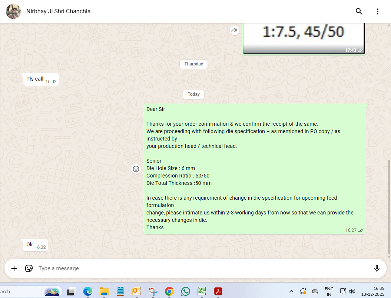391x298 pixels.
Task: Click the Type a message field
Action: 200,268
